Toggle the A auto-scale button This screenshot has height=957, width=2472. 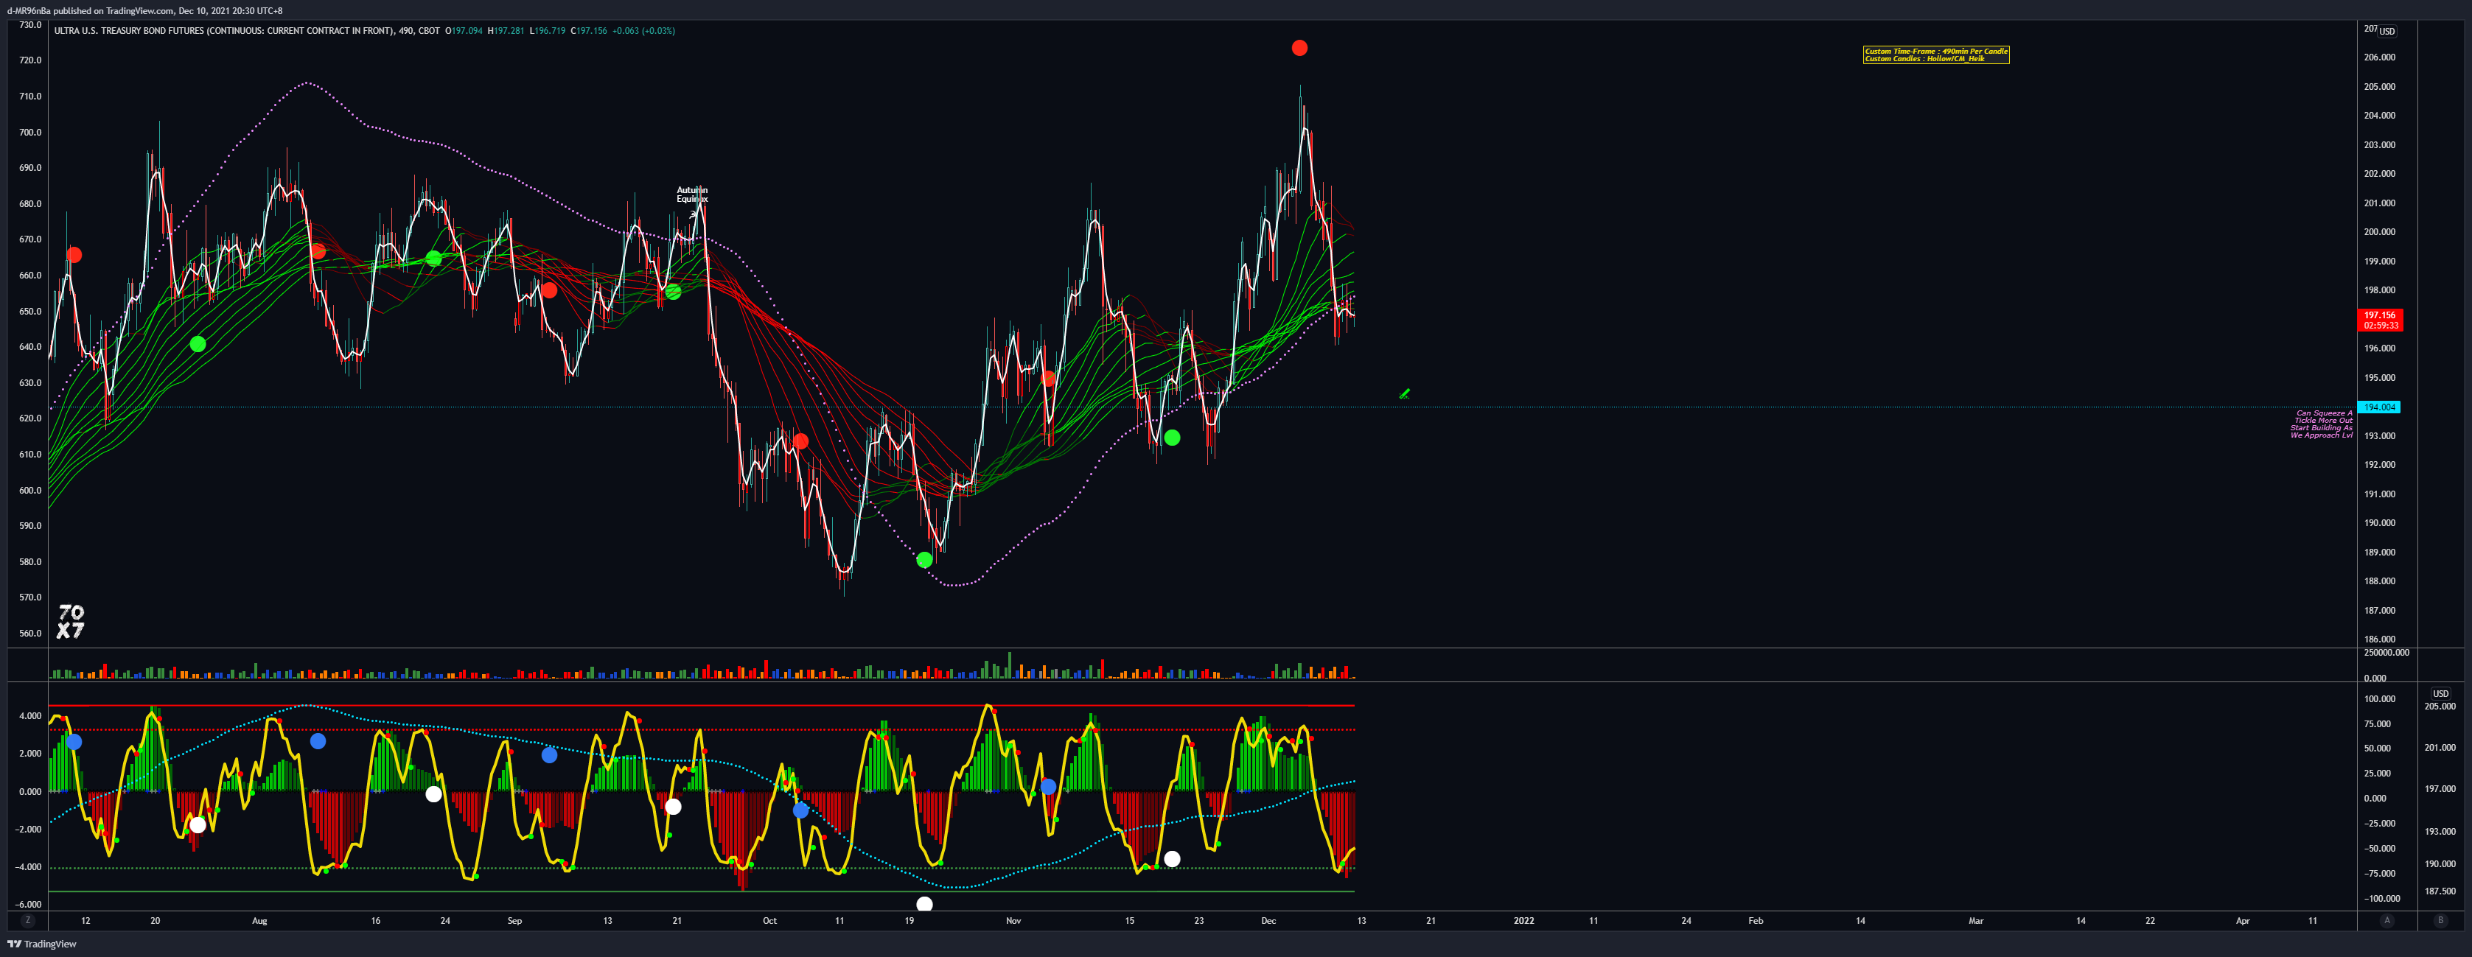2387,921
